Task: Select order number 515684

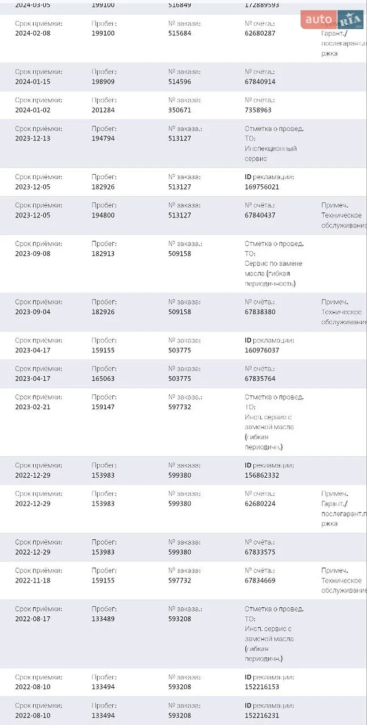Action: point(180,33)
